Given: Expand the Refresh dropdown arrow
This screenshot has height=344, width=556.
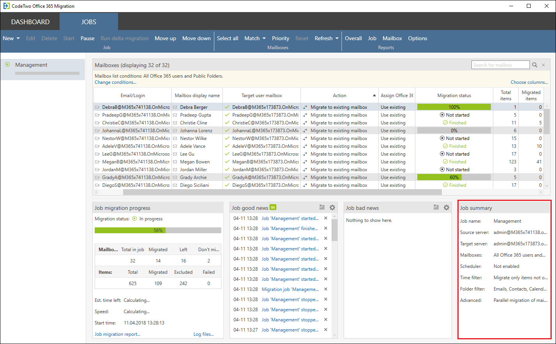Looking at the screenshot, I should [337, 38].
